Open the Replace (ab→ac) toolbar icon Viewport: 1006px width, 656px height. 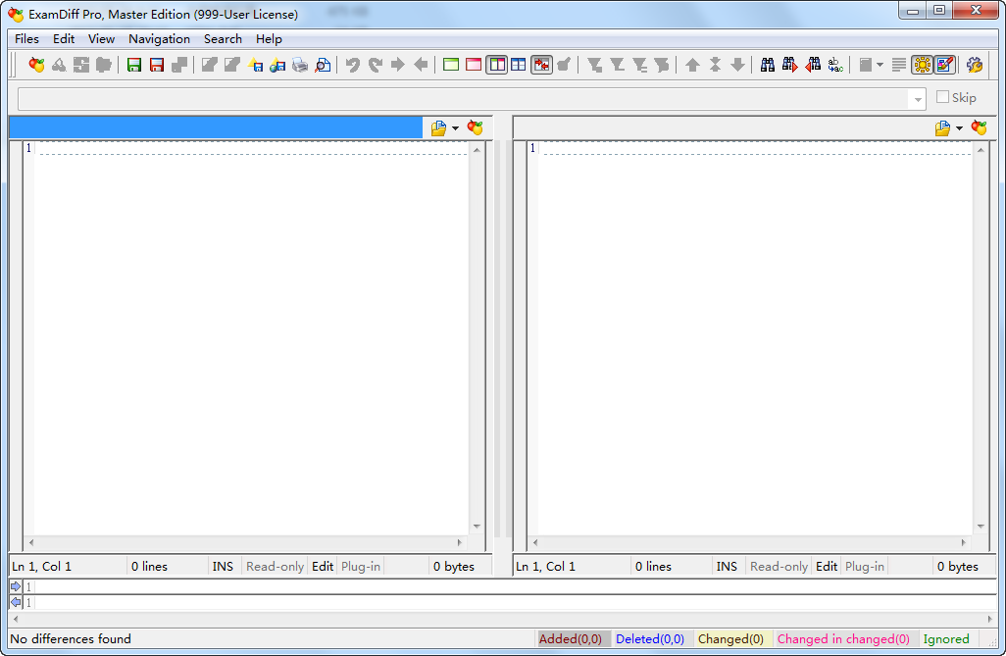835,65
